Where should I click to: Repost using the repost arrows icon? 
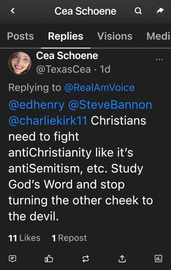pos(85,259)
